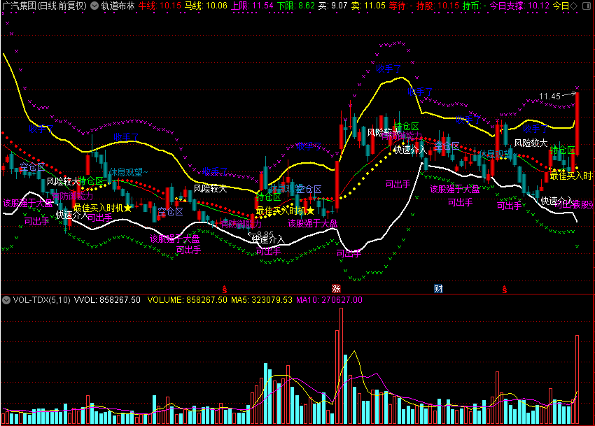
Task: Expand the VOL-TDX indicator dropdown arrow
Action: pos(6,300)
